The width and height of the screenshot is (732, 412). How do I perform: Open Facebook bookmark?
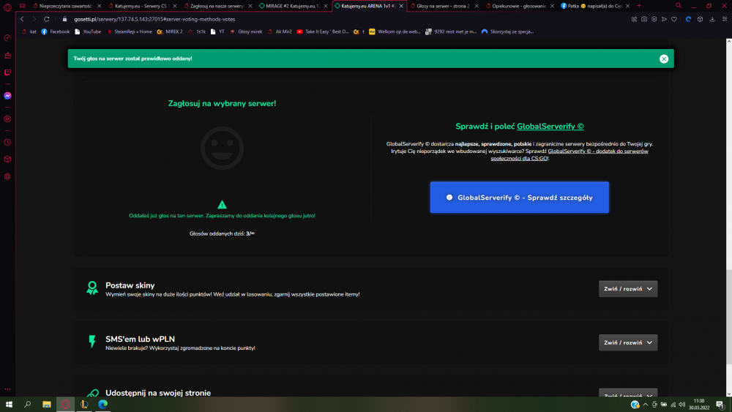[55, 31]
